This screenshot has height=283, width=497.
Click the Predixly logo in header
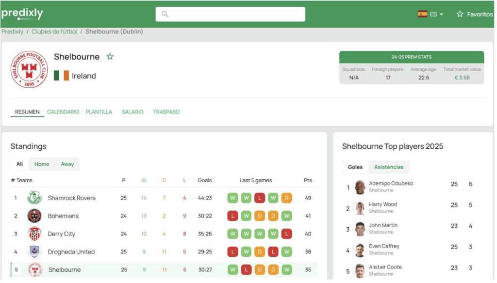click(22, 14)
